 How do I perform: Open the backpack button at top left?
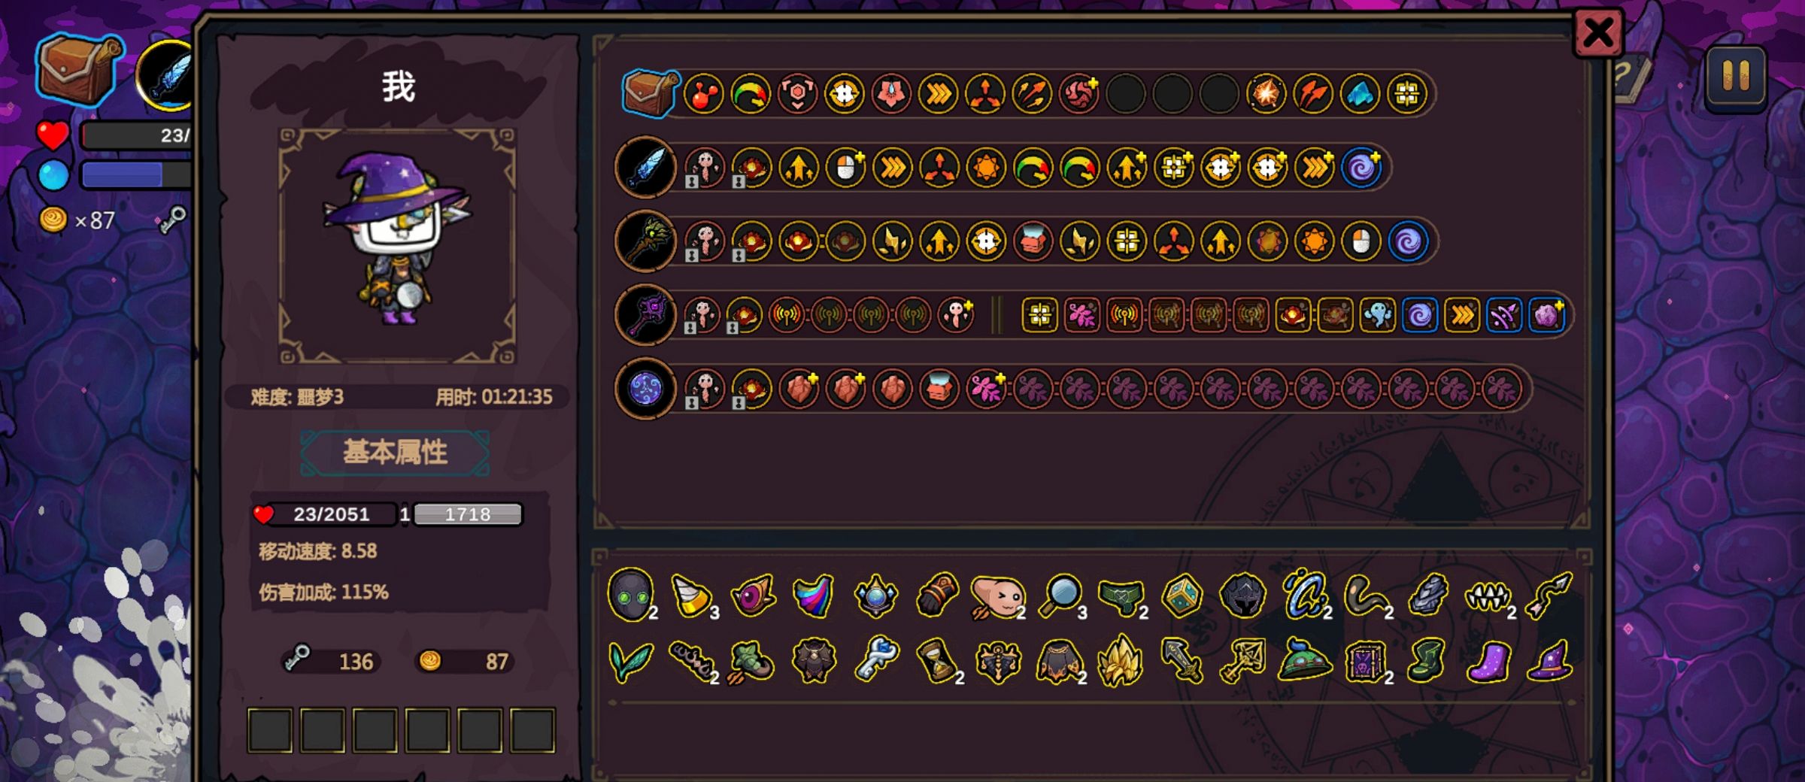78,69
